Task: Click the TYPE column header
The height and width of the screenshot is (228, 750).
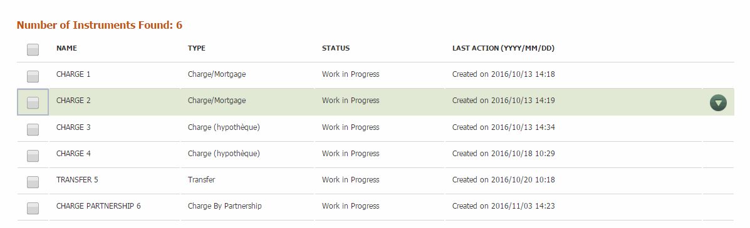Action: click(197, 48)
